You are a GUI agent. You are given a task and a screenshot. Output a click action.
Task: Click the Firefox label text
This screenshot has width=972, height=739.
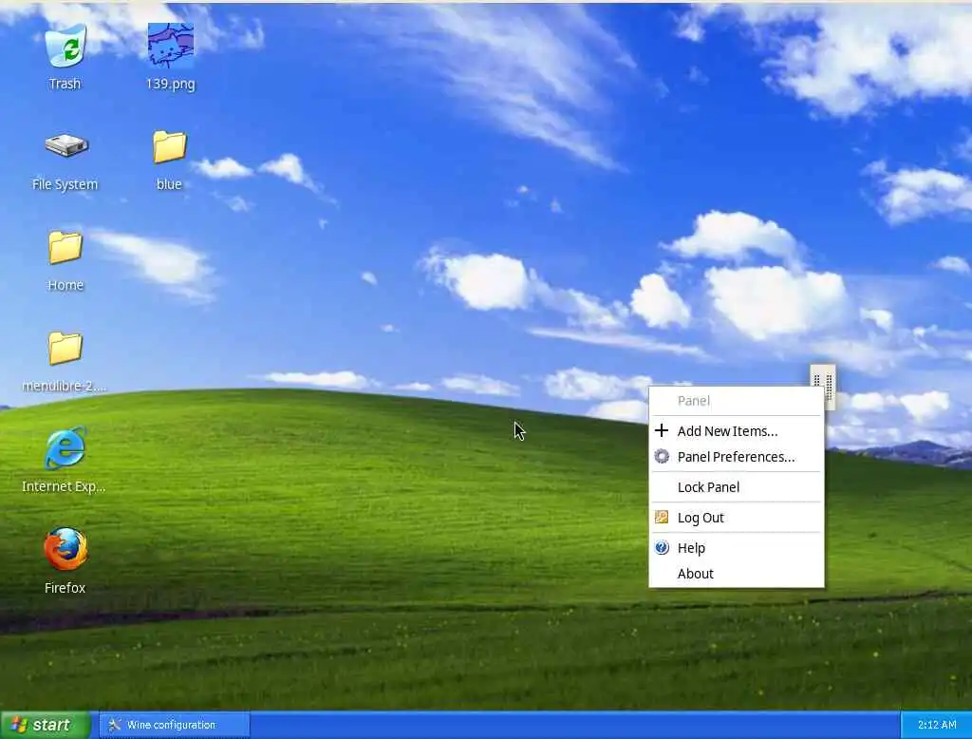point(65,588)
